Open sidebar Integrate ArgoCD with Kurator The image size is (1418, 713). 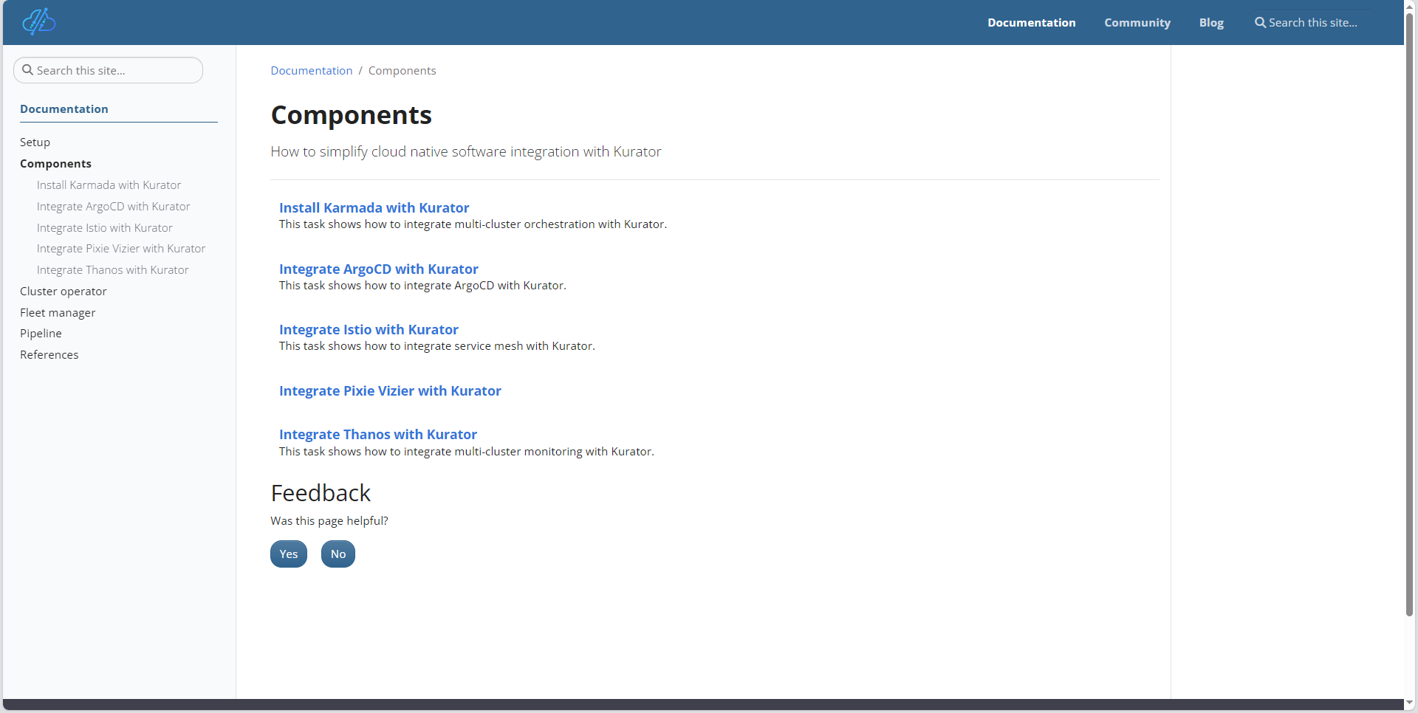pos(113,207)
